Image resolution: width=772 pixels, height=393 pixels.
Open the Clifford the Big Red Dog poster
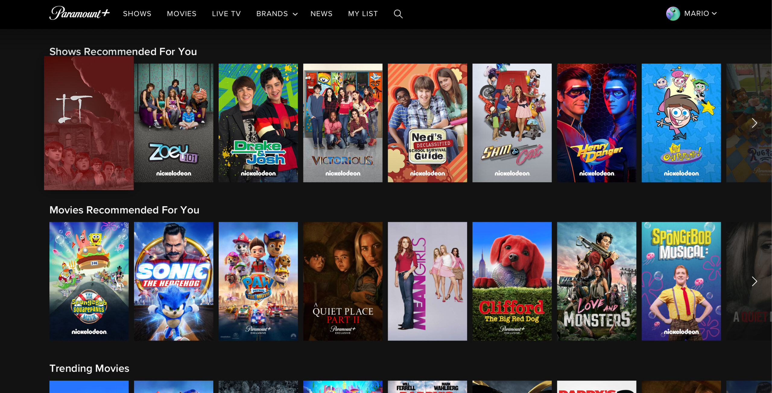click(x=512, y=281)
